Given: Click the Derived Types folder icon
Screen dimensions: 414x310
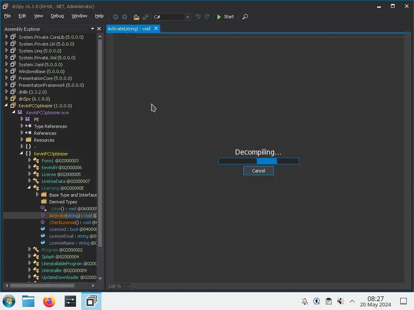Looking at the screenshot, I should pos(44,201).
